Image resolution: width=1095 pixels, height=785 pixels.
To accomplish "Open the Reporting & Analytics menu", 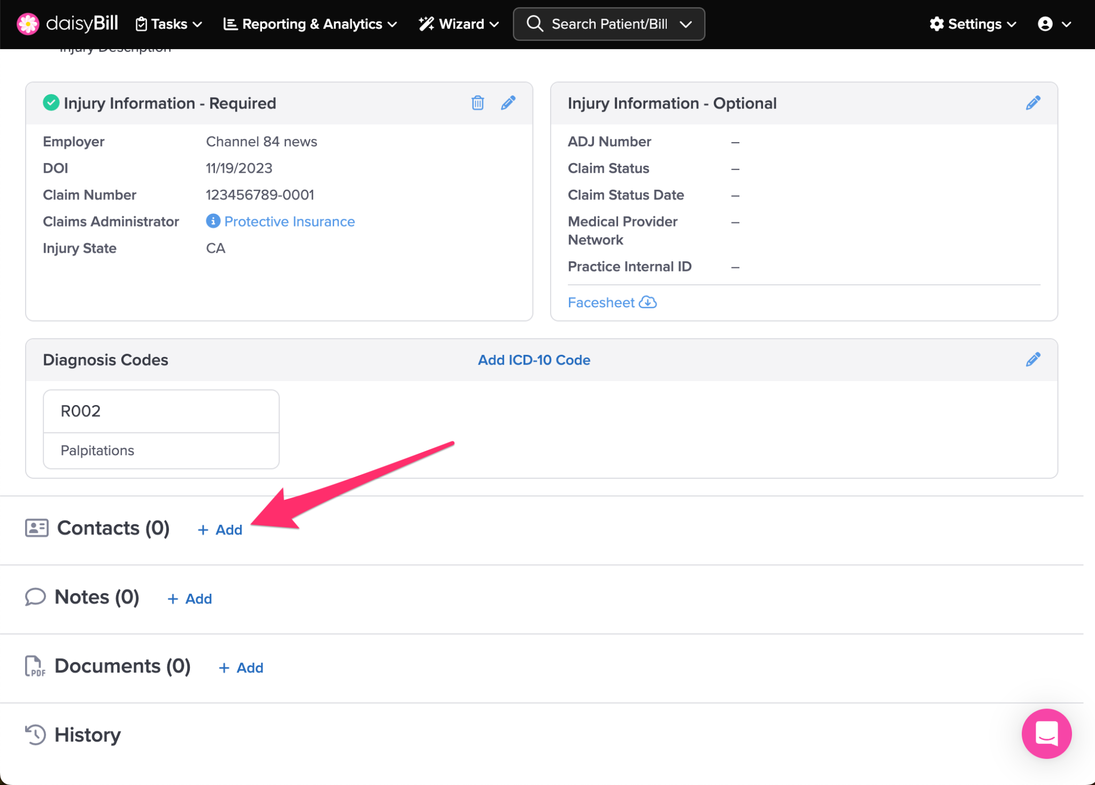I will point(310,24).
